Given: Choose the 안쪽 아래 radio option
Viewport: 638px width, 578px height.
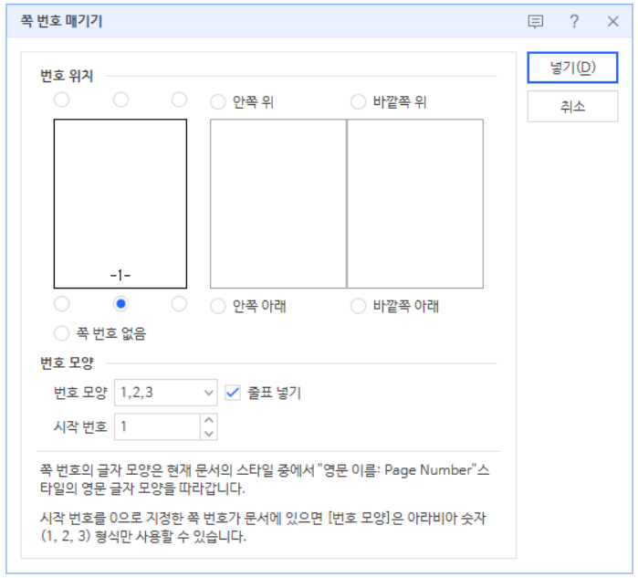Looking at the screenshot, I should point(219,306).
